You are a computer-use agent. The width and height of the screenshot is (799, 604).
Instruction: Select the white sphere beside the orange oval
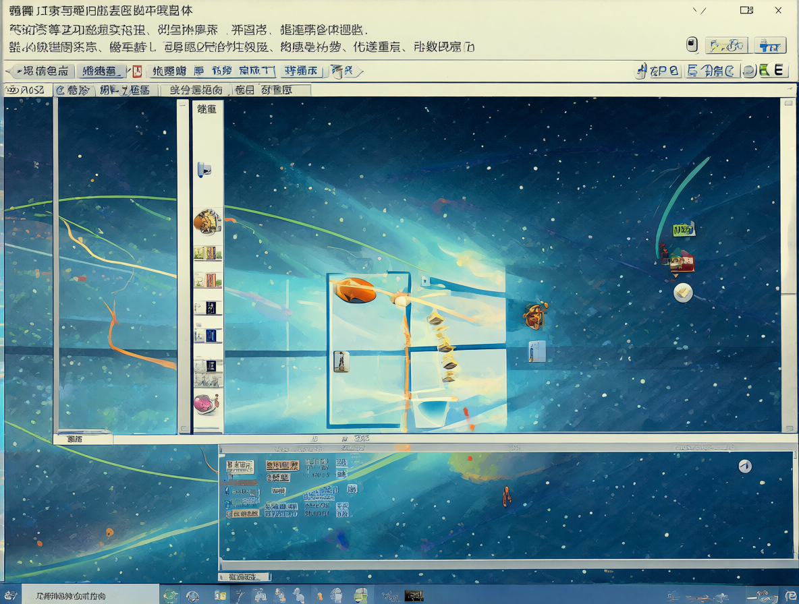click(x=401, y=300)
